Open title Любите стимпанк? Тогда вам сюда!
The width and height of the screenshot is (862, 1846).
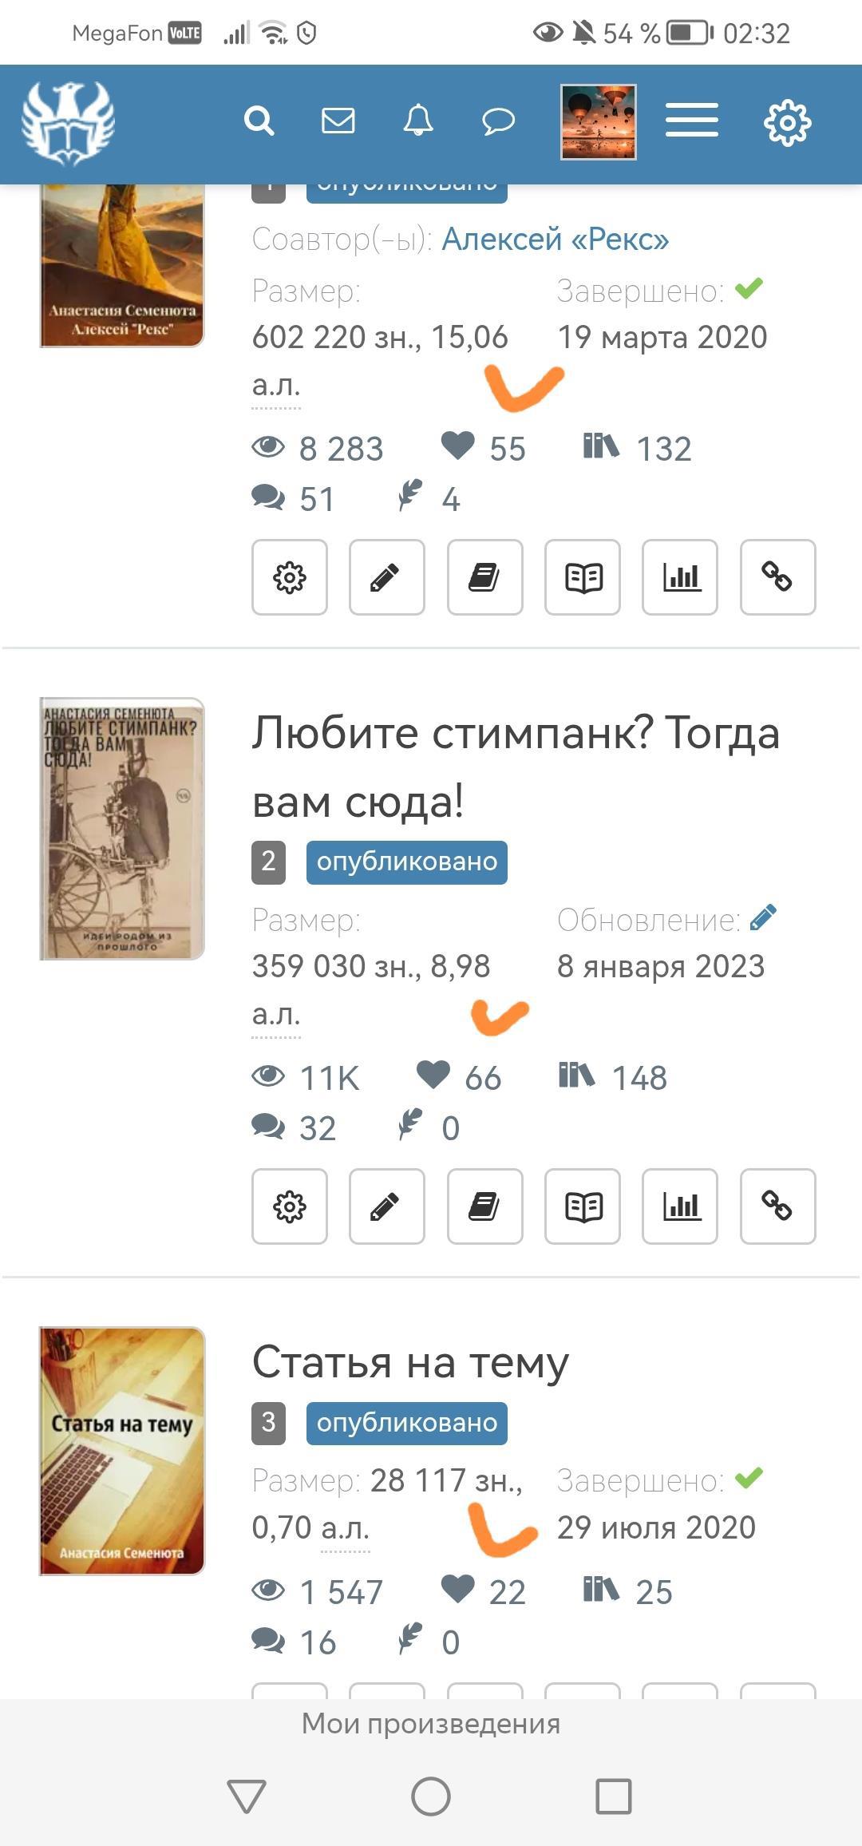click(516, 767)
